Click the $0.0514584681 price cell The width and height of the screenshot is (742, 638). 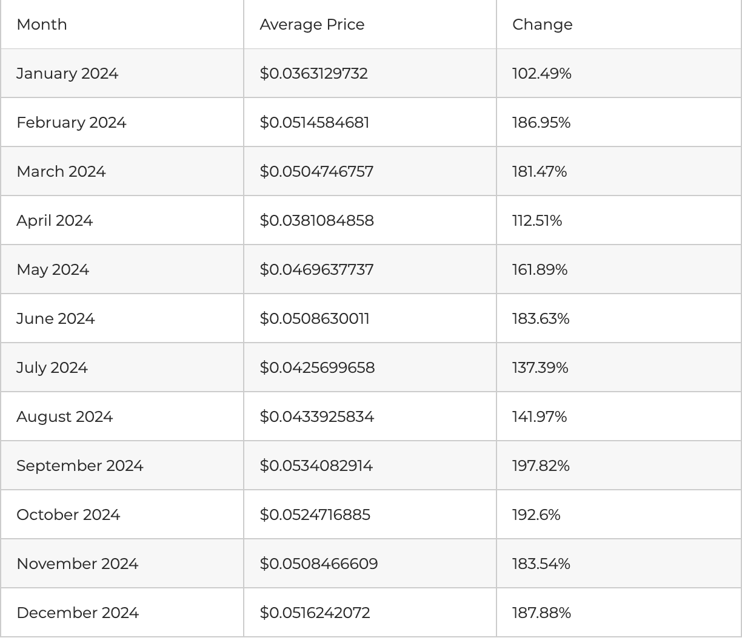(x=314, y=122)
